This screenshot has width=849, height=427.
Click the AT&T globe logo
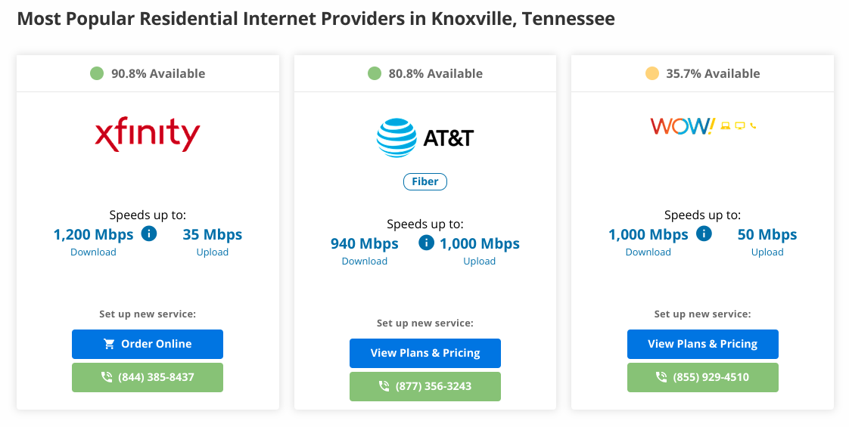pos(397,138)
